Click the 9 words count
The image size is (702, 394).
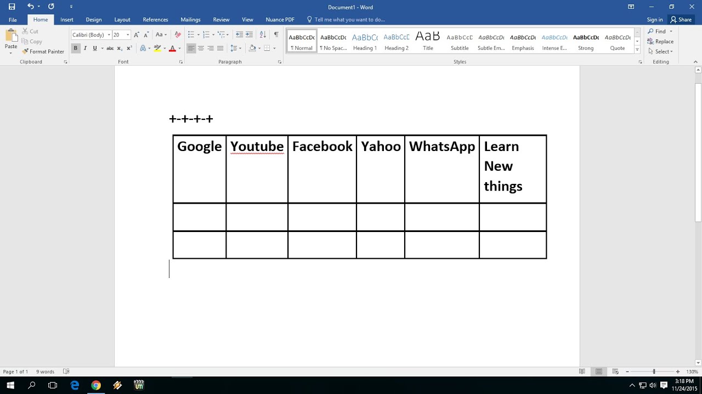click(45, 372)
